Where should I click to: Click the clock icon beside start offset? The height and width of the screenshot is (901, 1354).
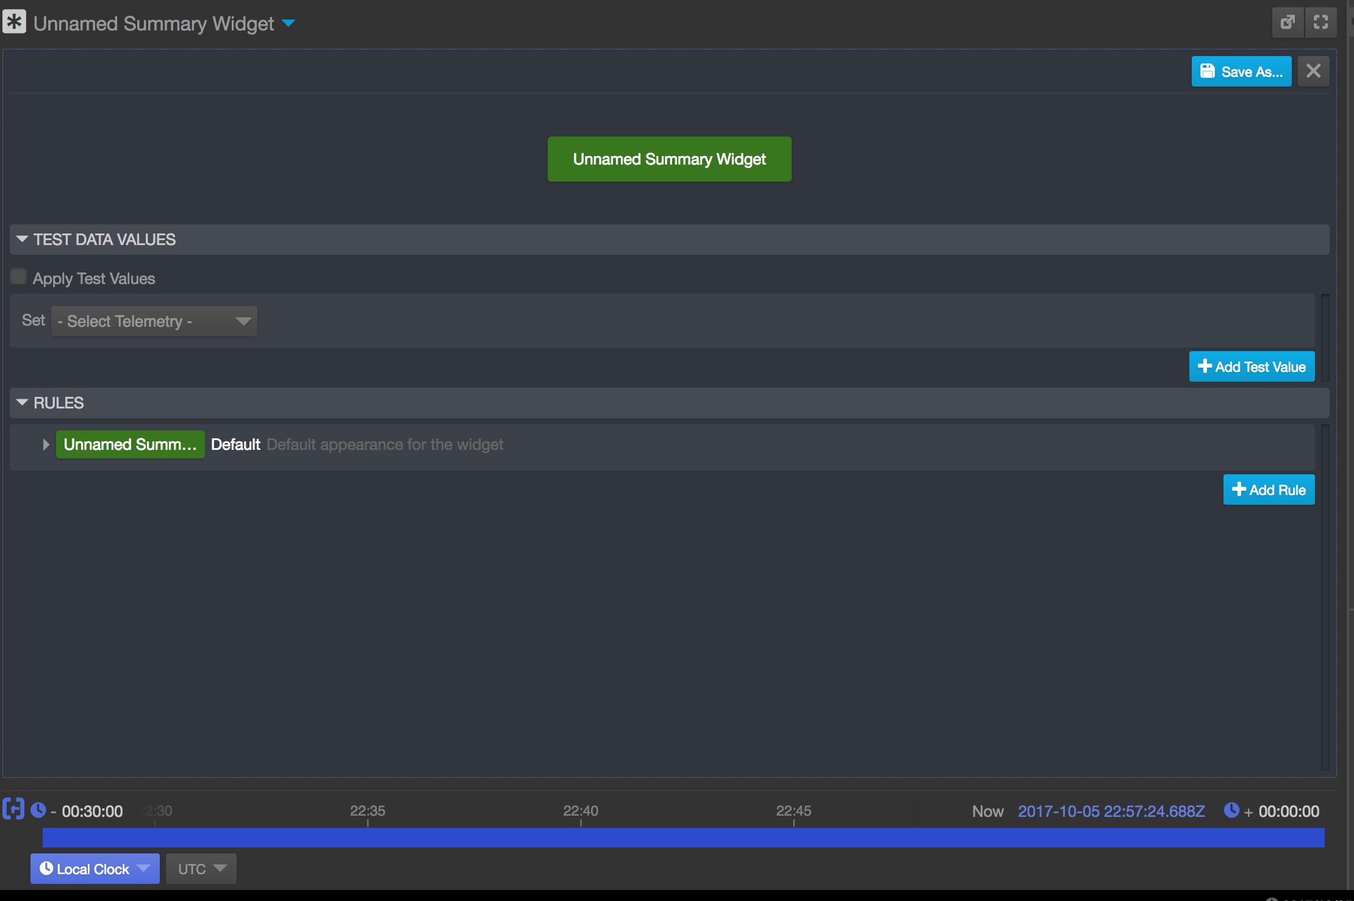tap(38, 810)
